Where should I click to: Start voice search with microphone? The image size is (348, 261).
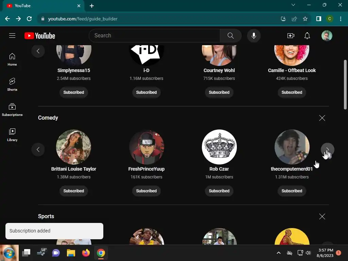point(254,35)
